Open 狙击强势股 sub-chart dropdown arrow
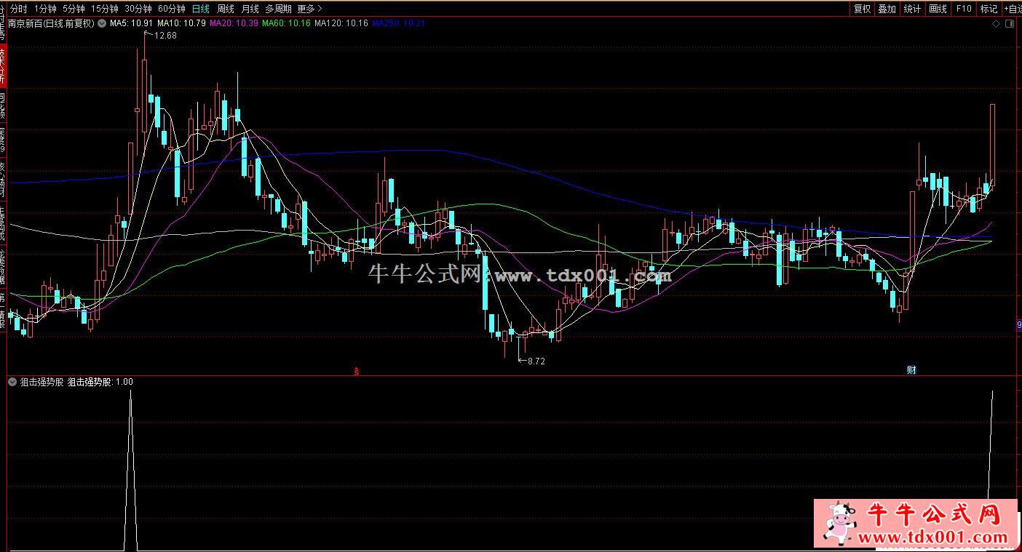The image size is (1022, 552). pos(12,382)
